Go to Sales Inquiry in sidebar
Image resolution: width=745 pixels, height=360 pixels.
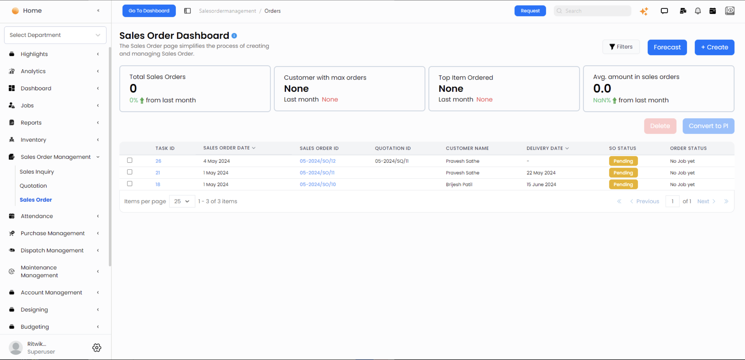click(x=37, y=172)
